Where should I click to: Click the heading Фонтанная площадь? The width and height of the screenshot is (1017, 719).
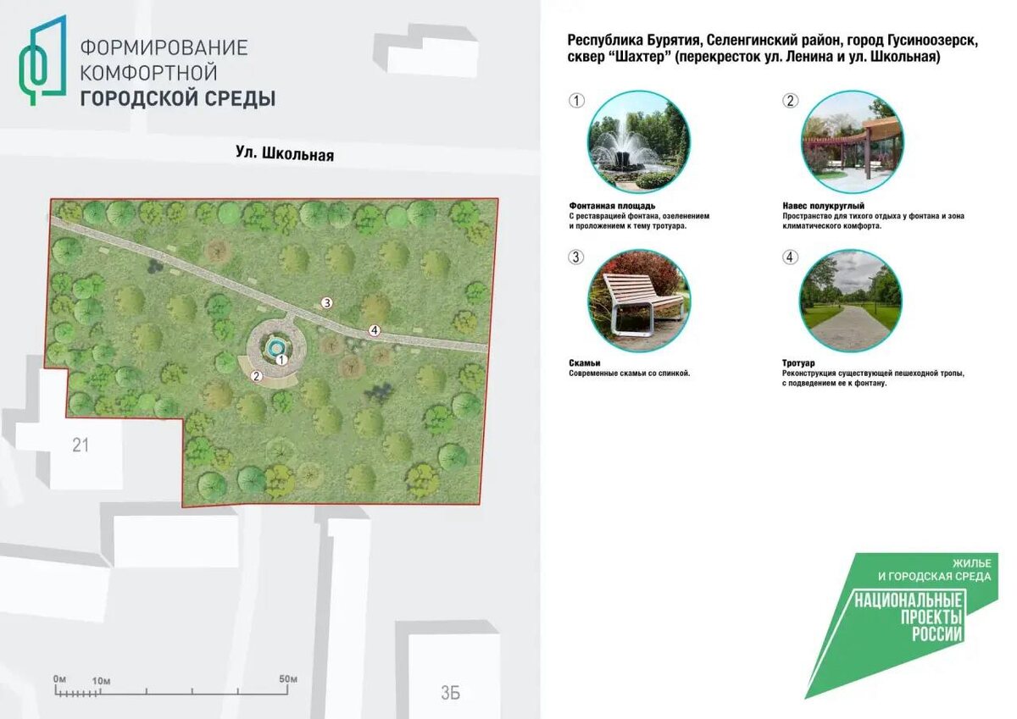click(x=611, y=206)
